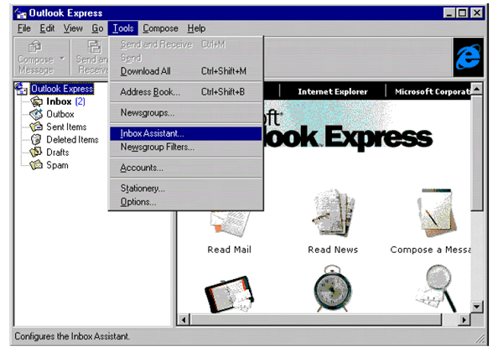Open the File menu
Viewport: 503px width, 362px height.
coord(24,28)
